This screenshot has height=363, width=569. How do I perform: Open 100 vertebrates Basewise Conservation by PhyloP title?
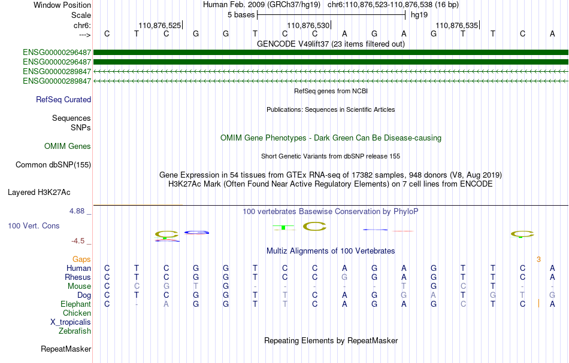coord(331,212)
